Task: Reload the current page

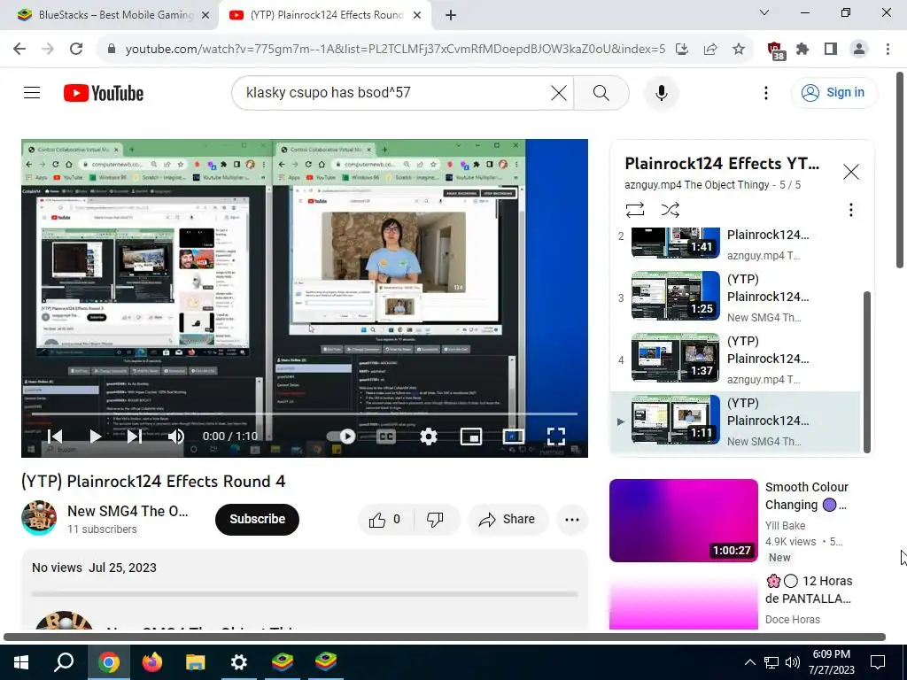Action: point(76,49)
